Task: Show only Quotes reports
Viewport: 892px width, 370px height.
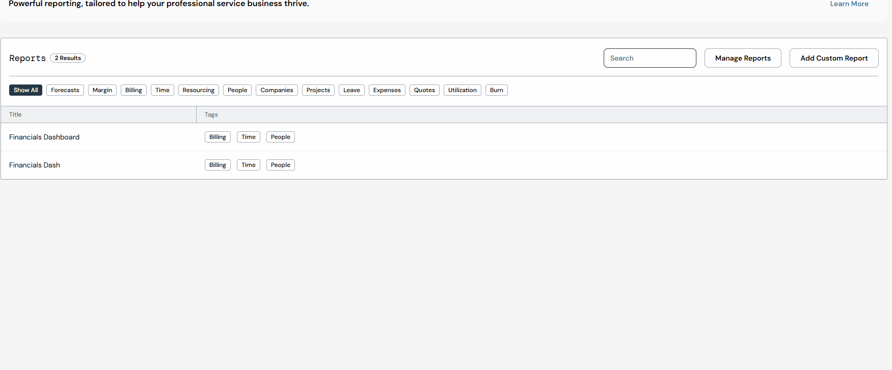Action: click(x=424, y=90)
